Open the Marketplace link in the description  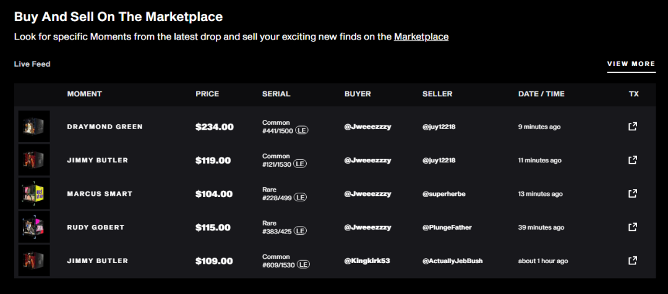click(421, 36)
